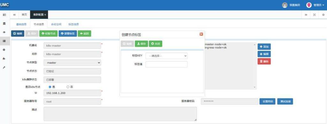Viewport: 327px width, 124px height.
Task: Click the red 删除 button
Action: [264, 62]
